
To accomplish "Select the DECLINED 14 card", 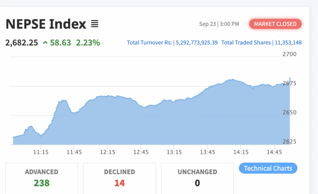I will tap(120, 178).
